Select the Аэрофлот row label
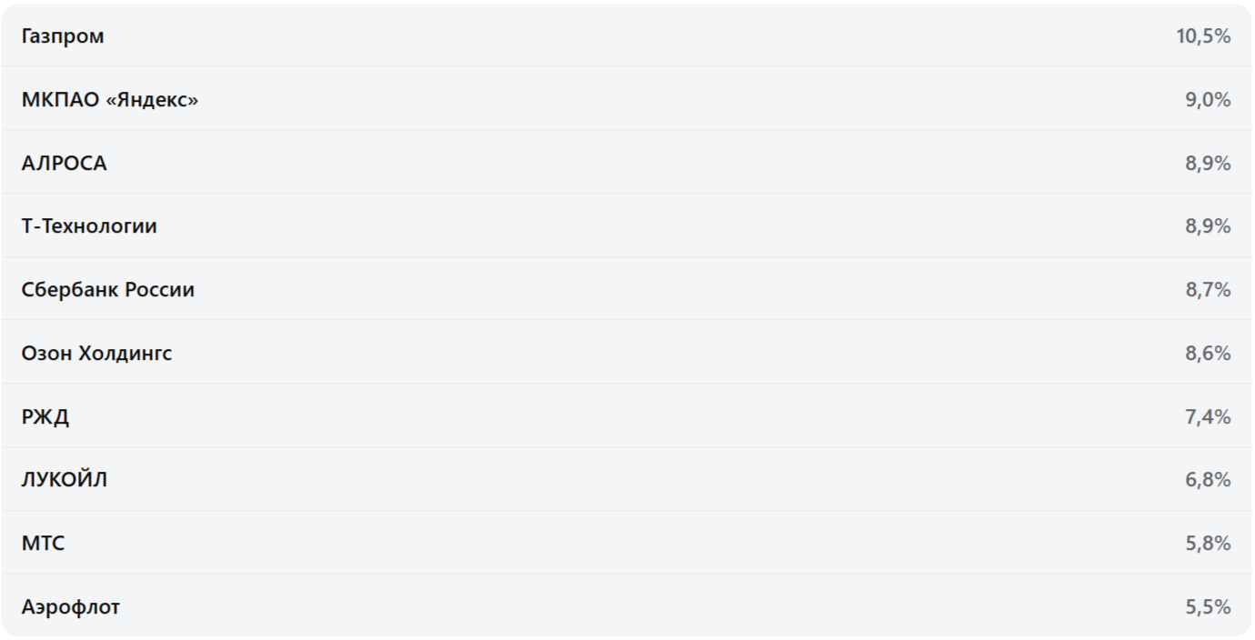The height and width of the screenshot is (640, 1255). (x=71, y=607)
